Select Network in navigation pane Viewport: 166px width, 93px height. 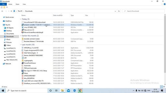coord(8,64)
